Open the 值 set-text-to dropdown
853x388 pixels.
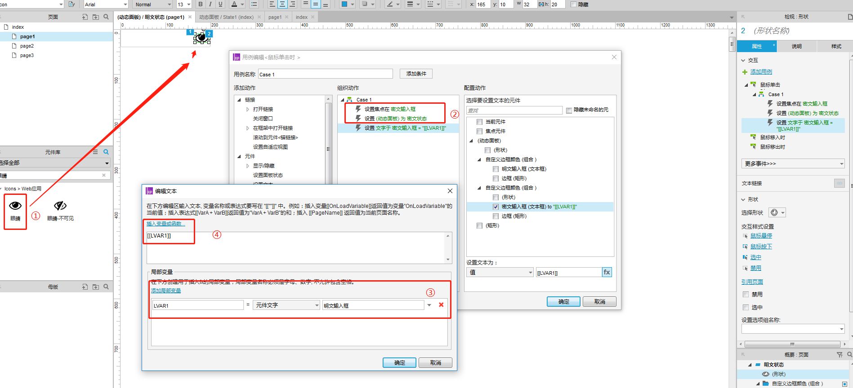click(500, 272)
